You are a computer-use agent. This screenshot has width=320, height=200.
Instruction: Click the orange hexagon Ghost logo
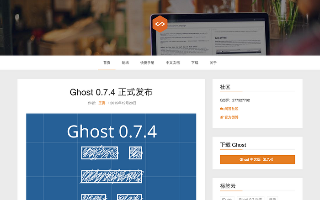tap(160, 24)
